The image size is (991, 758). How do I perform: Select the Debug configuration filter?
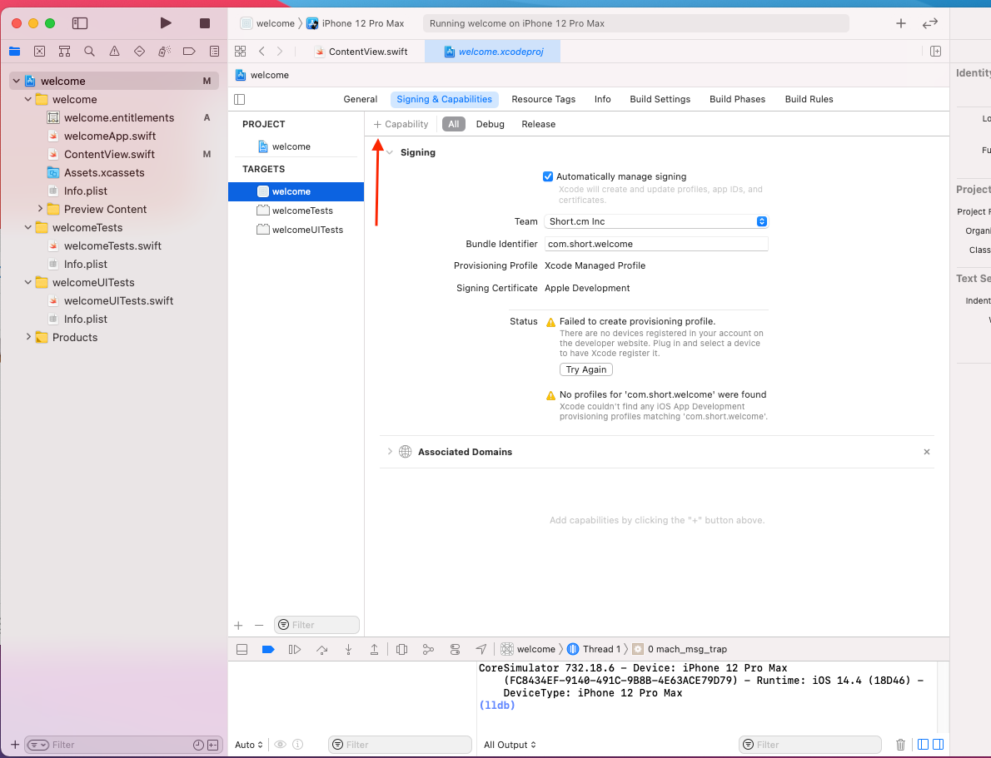click(490, 125)
